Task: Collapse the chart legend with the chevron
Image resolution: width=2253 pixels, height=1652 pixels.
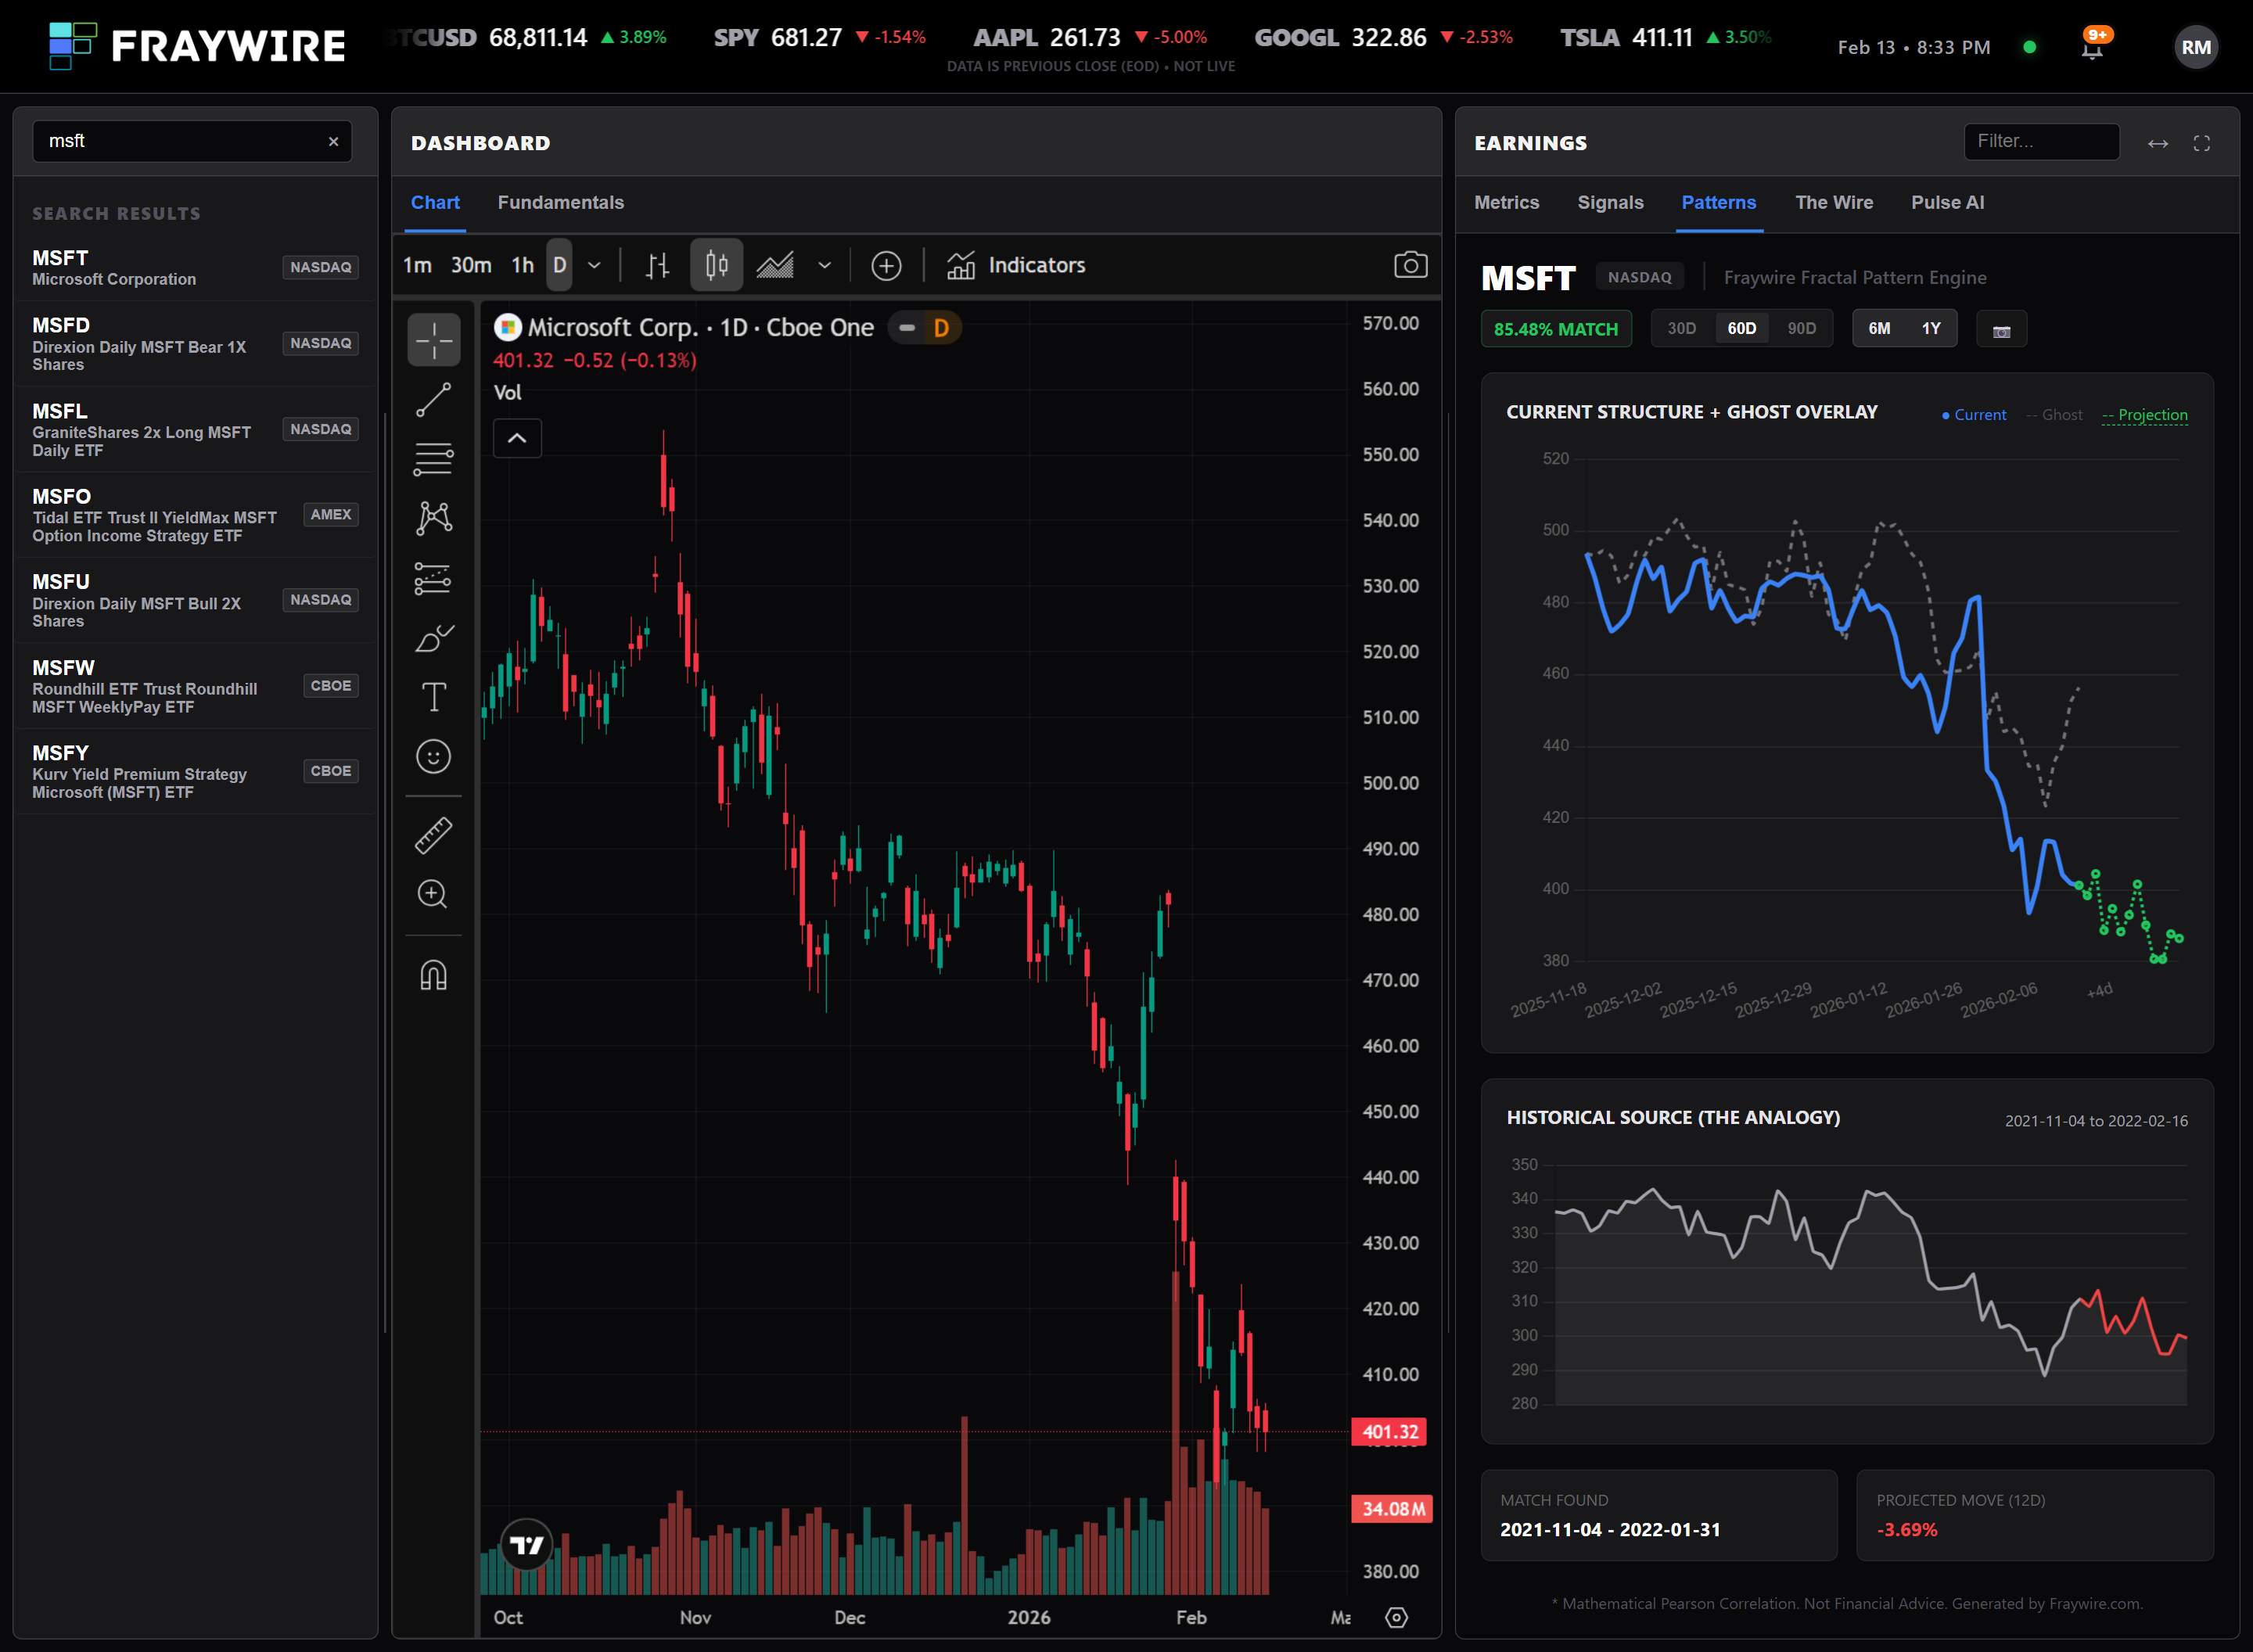Action: point(517,438)
